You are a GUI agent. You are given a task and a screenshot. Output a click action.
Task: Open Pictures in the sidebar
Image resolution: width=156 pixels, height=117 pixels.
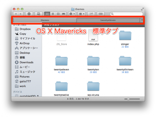coord(22,76)
